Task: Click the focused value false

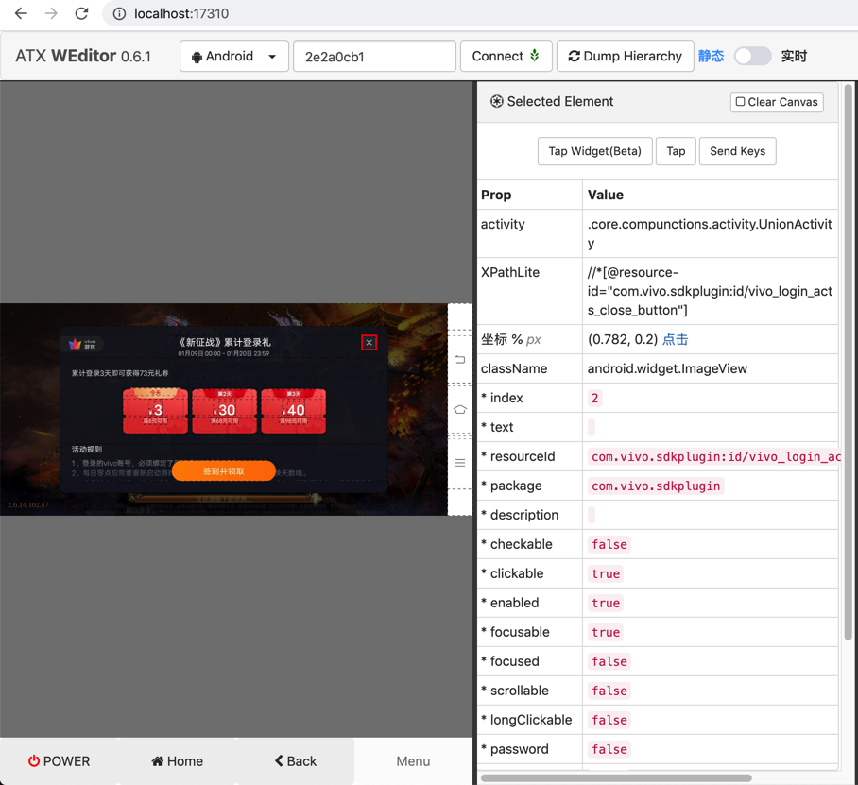Action: point(609,661)
